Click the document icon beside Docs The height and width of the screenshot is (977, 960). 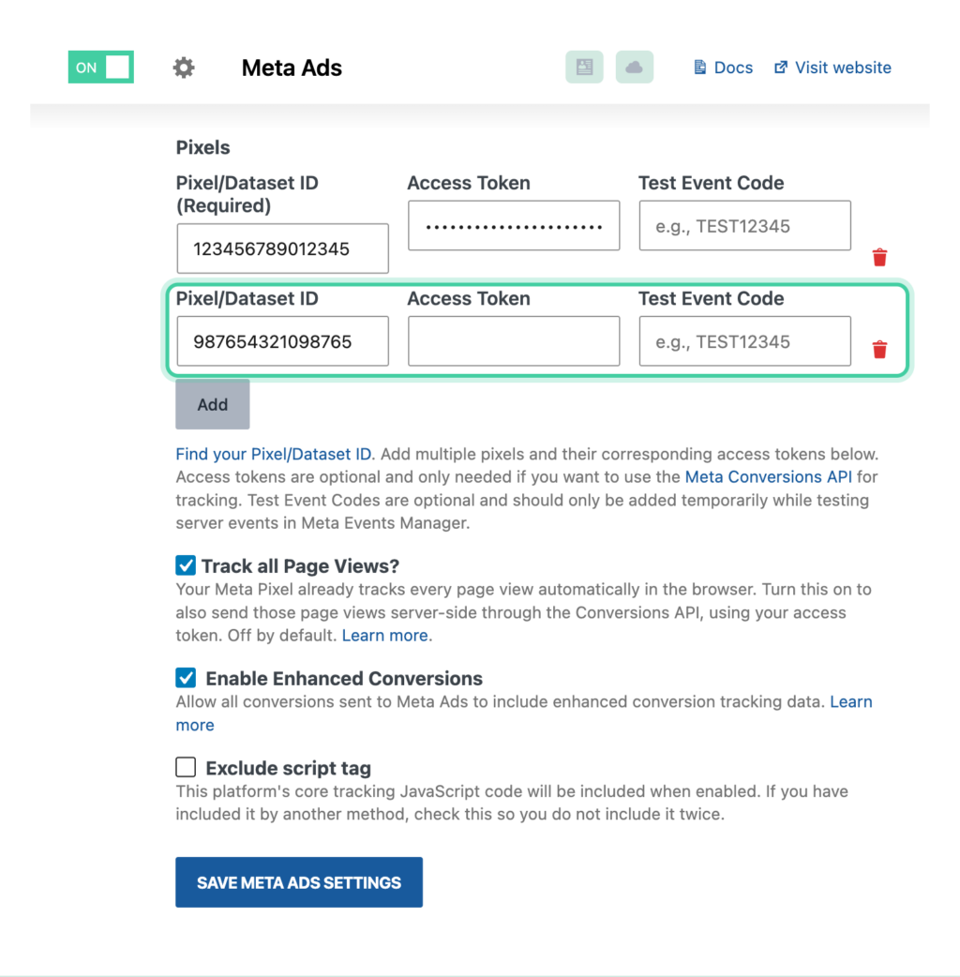(700, 68)
